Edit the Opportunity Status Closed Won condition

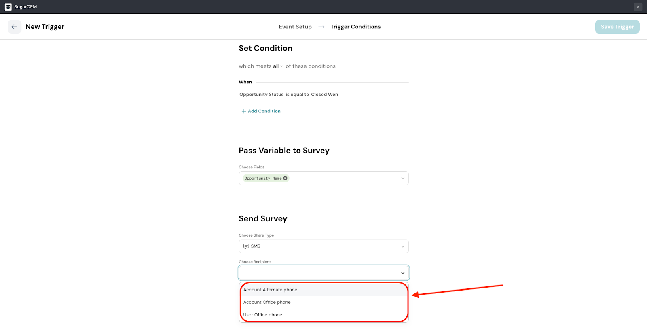click(x=289, y=95)
